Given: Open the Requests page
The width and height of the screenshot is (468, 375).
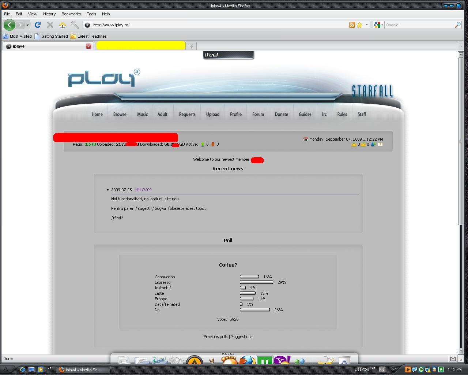Looking at the screenshot, I should coord(187,114).
